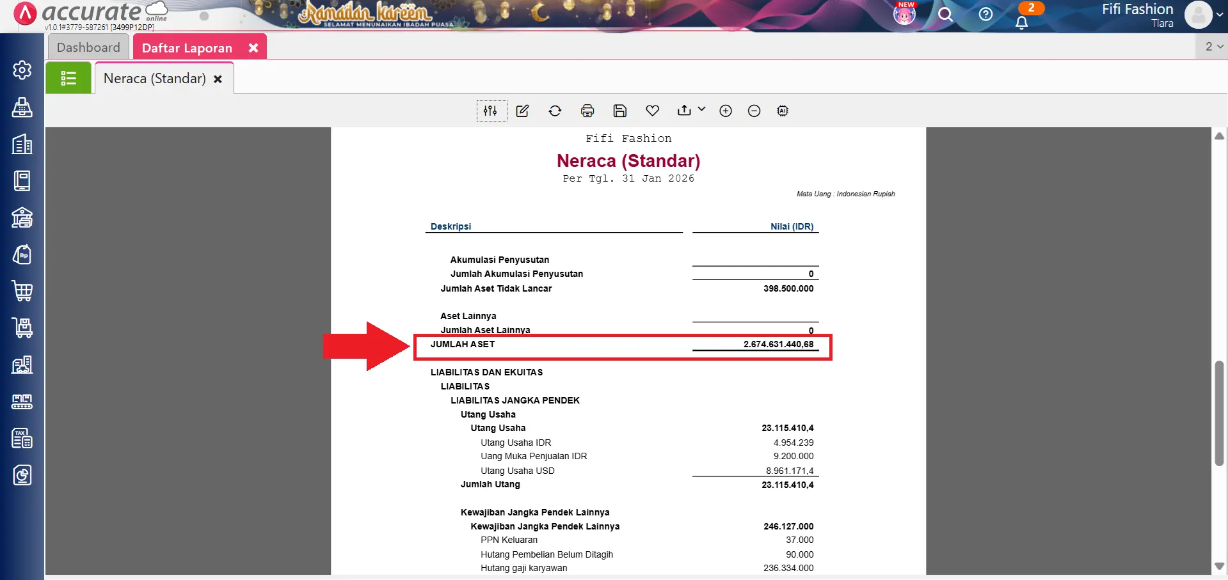Open the AI assistant icon in toolbar

click(x=783, y=111)
